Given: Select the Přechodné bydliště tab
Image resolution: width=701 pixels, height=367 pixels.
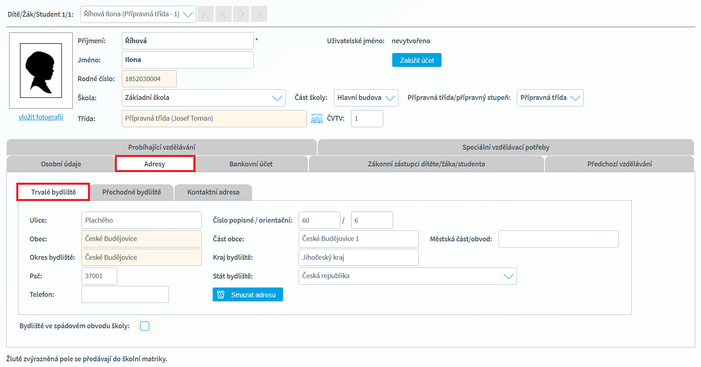Looking at the screenshot, I should pyautogui.click(x=132, y=192).
